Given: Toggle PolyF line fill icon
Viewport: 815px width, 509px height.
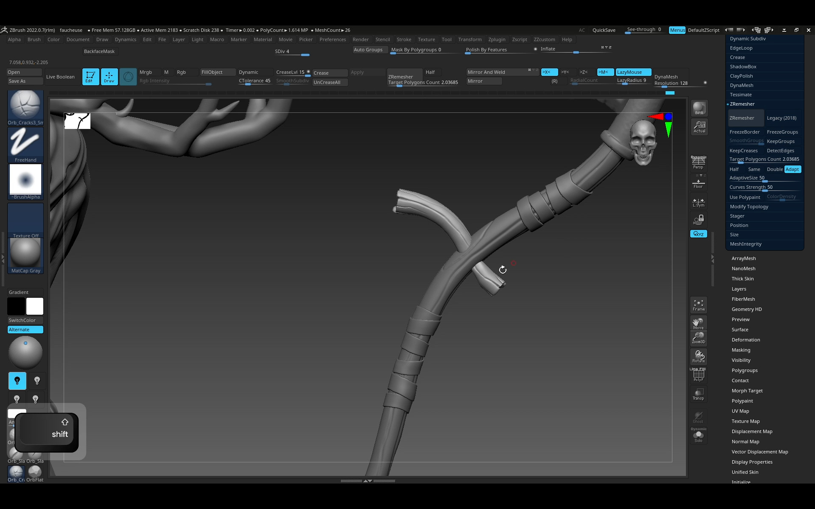Looking at the screenshot, I should (x=698, y=375).
